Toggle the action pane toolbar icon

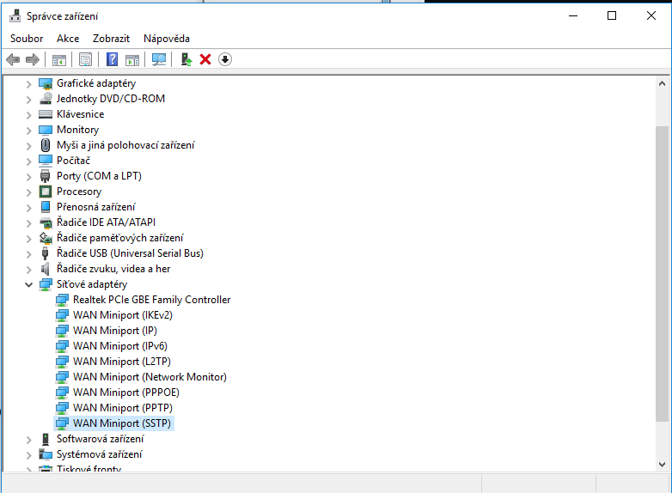coord(132,59)
